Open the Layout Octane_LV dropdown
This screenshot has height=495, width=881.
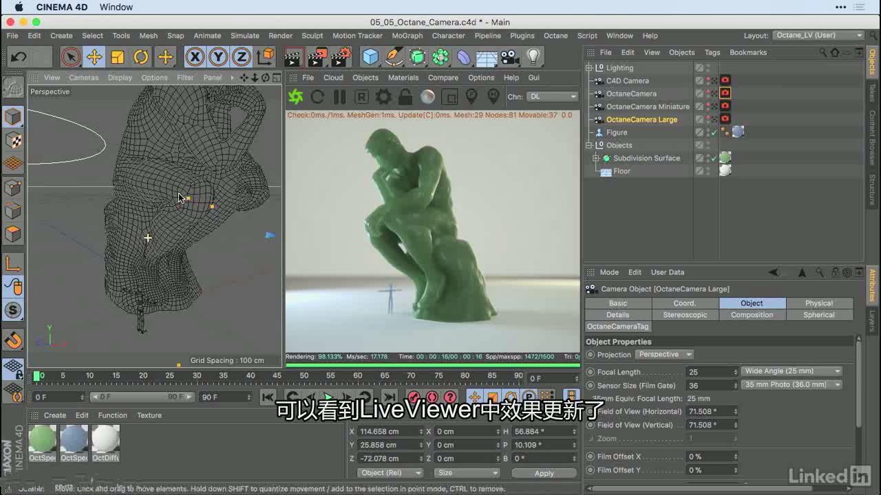818,35
